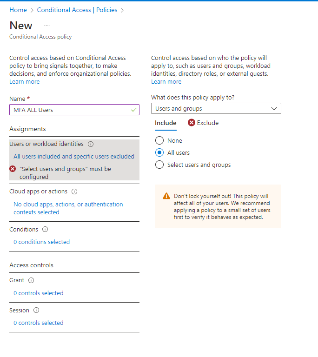The image size is (318, 357).
Task: Click the policy Name input field
Action: pyautogui.click(x=74, y=110)
